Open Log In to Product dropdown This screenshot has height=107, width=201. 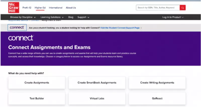pyautogui.click(x=173, y=17)
